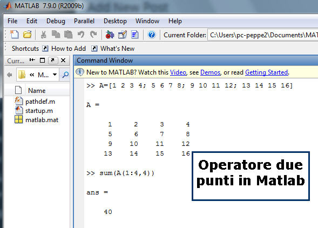Click the A=[1 2 3 4; ...] command line
This screenshot has height=228, width=318.
click(196, 85)
